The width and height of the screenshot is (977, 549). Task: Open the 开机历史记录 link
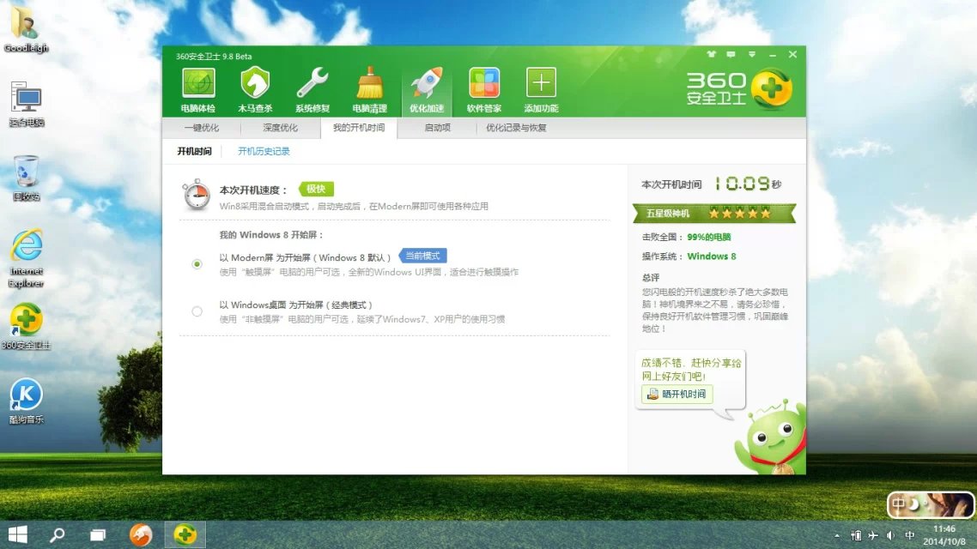click(264, 151)
